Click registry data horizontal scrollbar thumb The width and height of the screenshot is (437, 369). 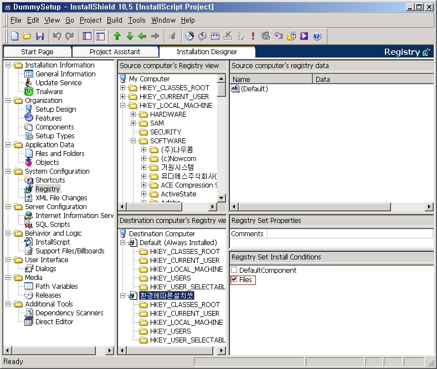pyautogui.click(x=315, y=207)
